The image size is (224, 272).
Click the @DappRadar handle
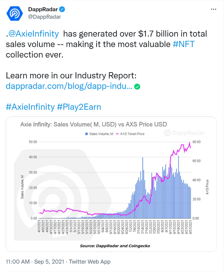(x=44, y=17)
